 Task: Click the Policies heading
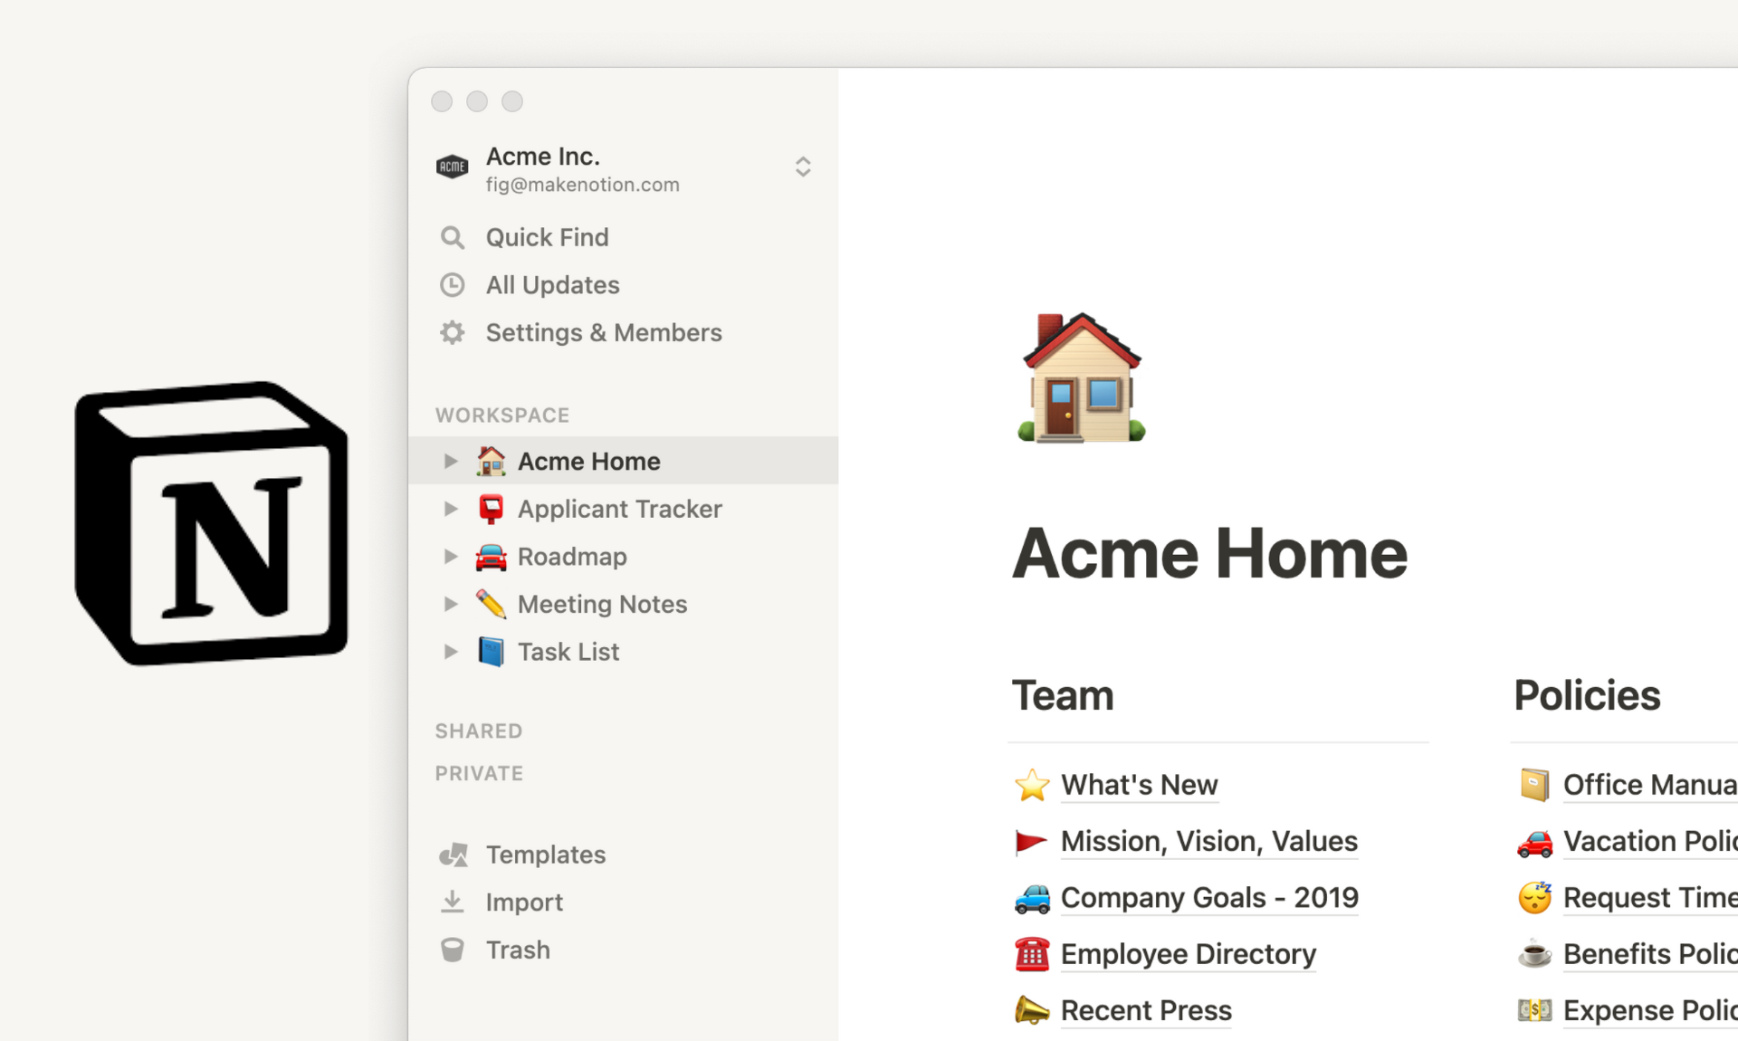1587,695
